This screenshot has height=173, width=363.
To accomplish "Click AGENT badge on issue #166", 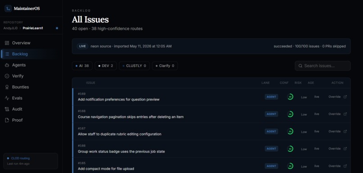I will [271, 149].
